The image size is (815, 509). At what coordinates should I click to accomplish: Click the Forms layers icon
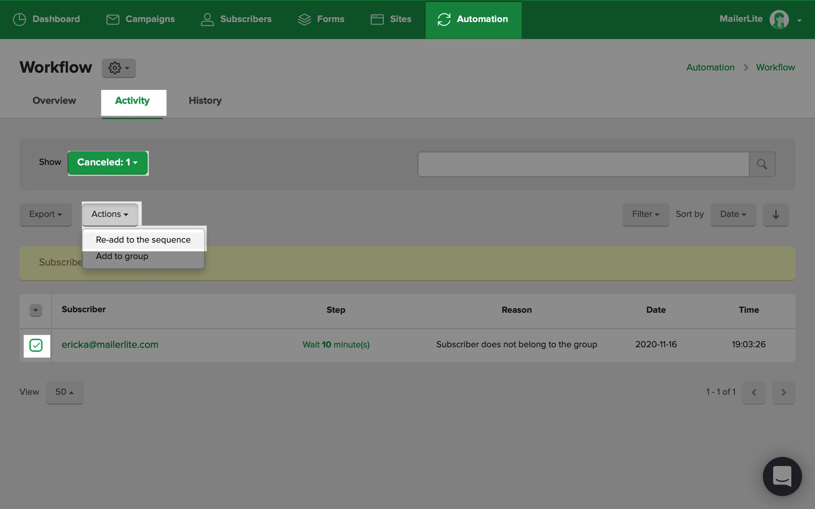[x=304, y=19]
